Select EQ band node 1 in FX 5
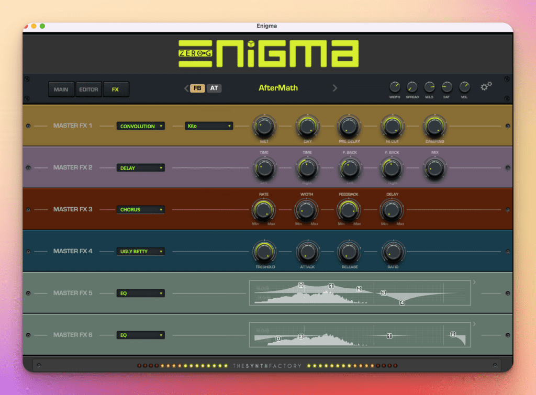The width and height of the screenshot is (536, 395). point(331,286)
